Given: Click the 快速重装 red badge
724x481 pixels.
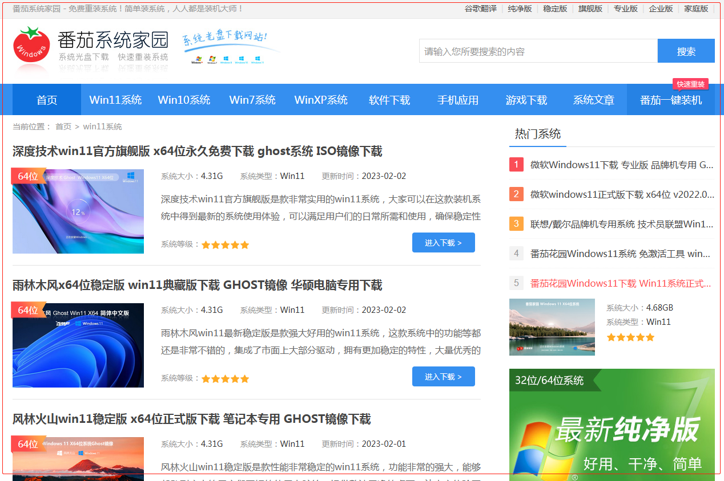Looking at the screenshot, I should [690, 84].
